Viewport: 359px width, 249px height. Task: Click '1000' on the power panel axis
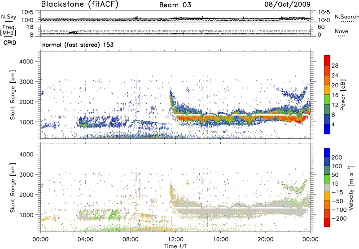[x=26, y=122]
